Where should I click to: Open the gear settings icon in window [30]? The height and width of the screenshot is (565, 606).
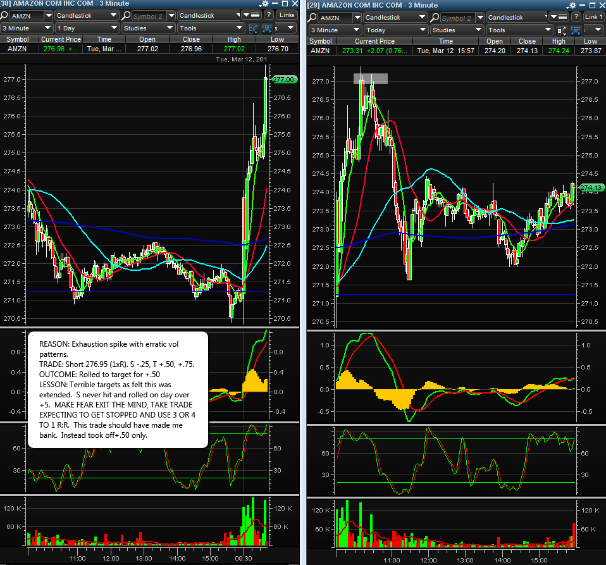click(x=264, y=4)
